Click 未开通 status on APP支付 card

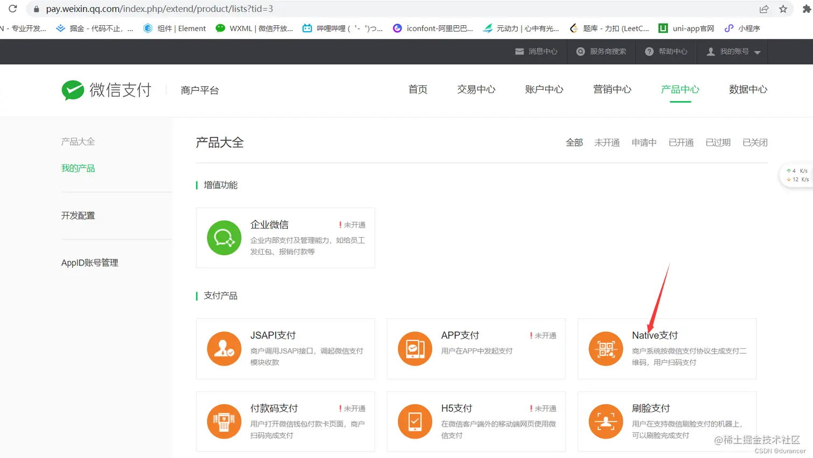pos(543,335)
